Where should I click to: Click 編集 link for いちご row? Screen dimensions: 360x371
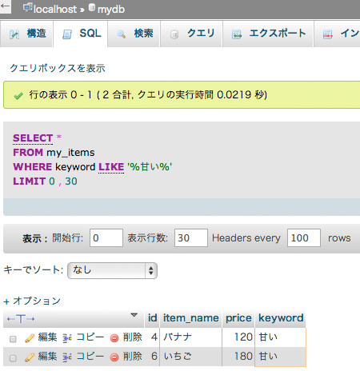coord(47,357)
